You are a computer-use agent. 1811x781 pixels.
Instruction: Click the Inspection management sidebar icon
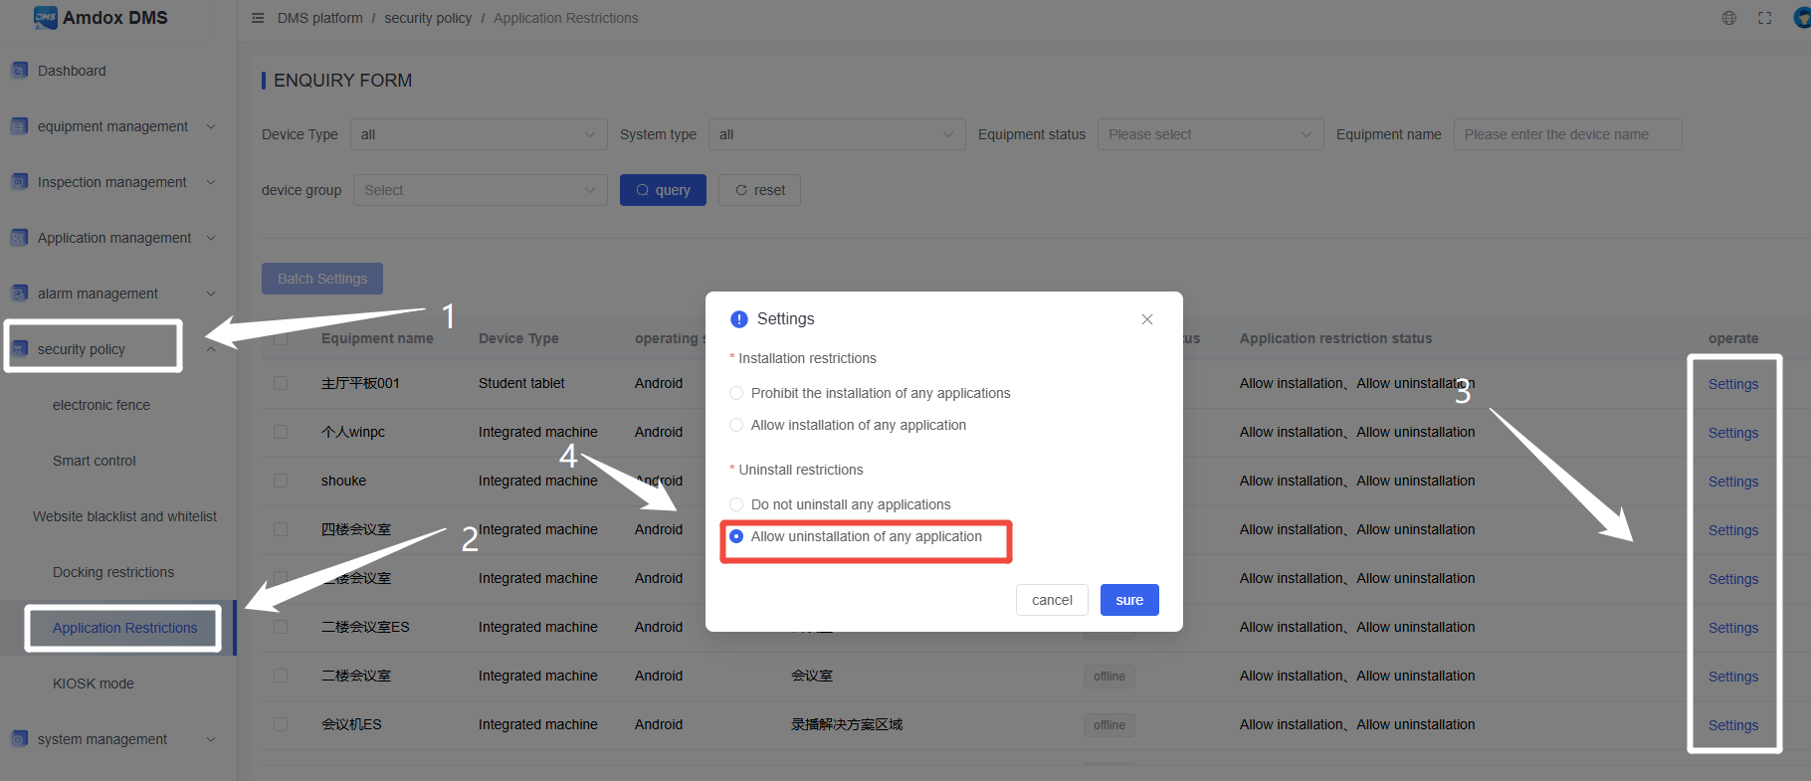pyautogui.click(x=19, y=182)
